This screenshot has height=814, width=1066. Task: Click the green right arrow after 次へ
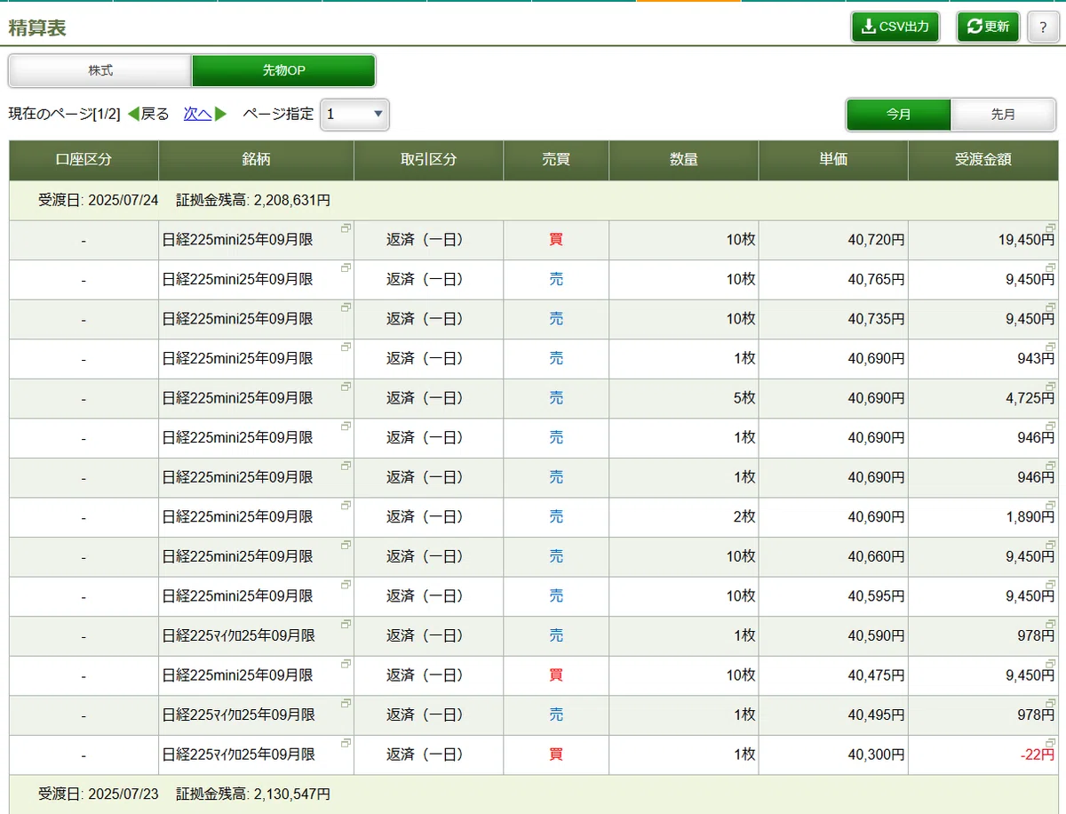click(221, 114)
